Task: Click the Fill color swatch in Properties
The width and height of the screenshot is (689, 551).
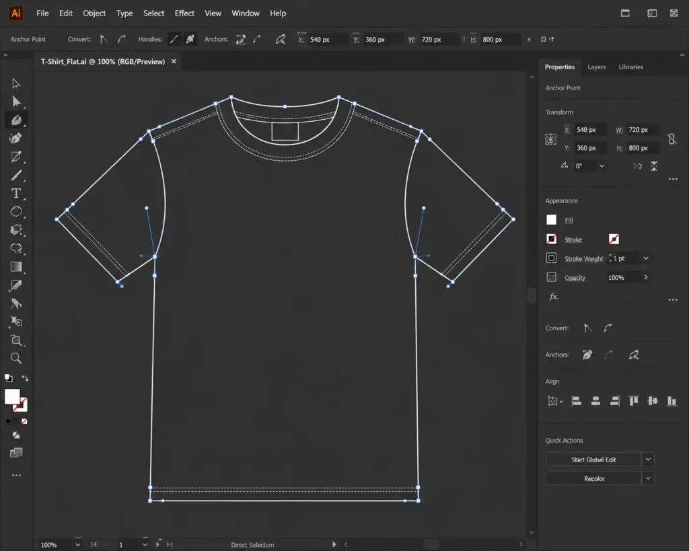Action: 551,220
